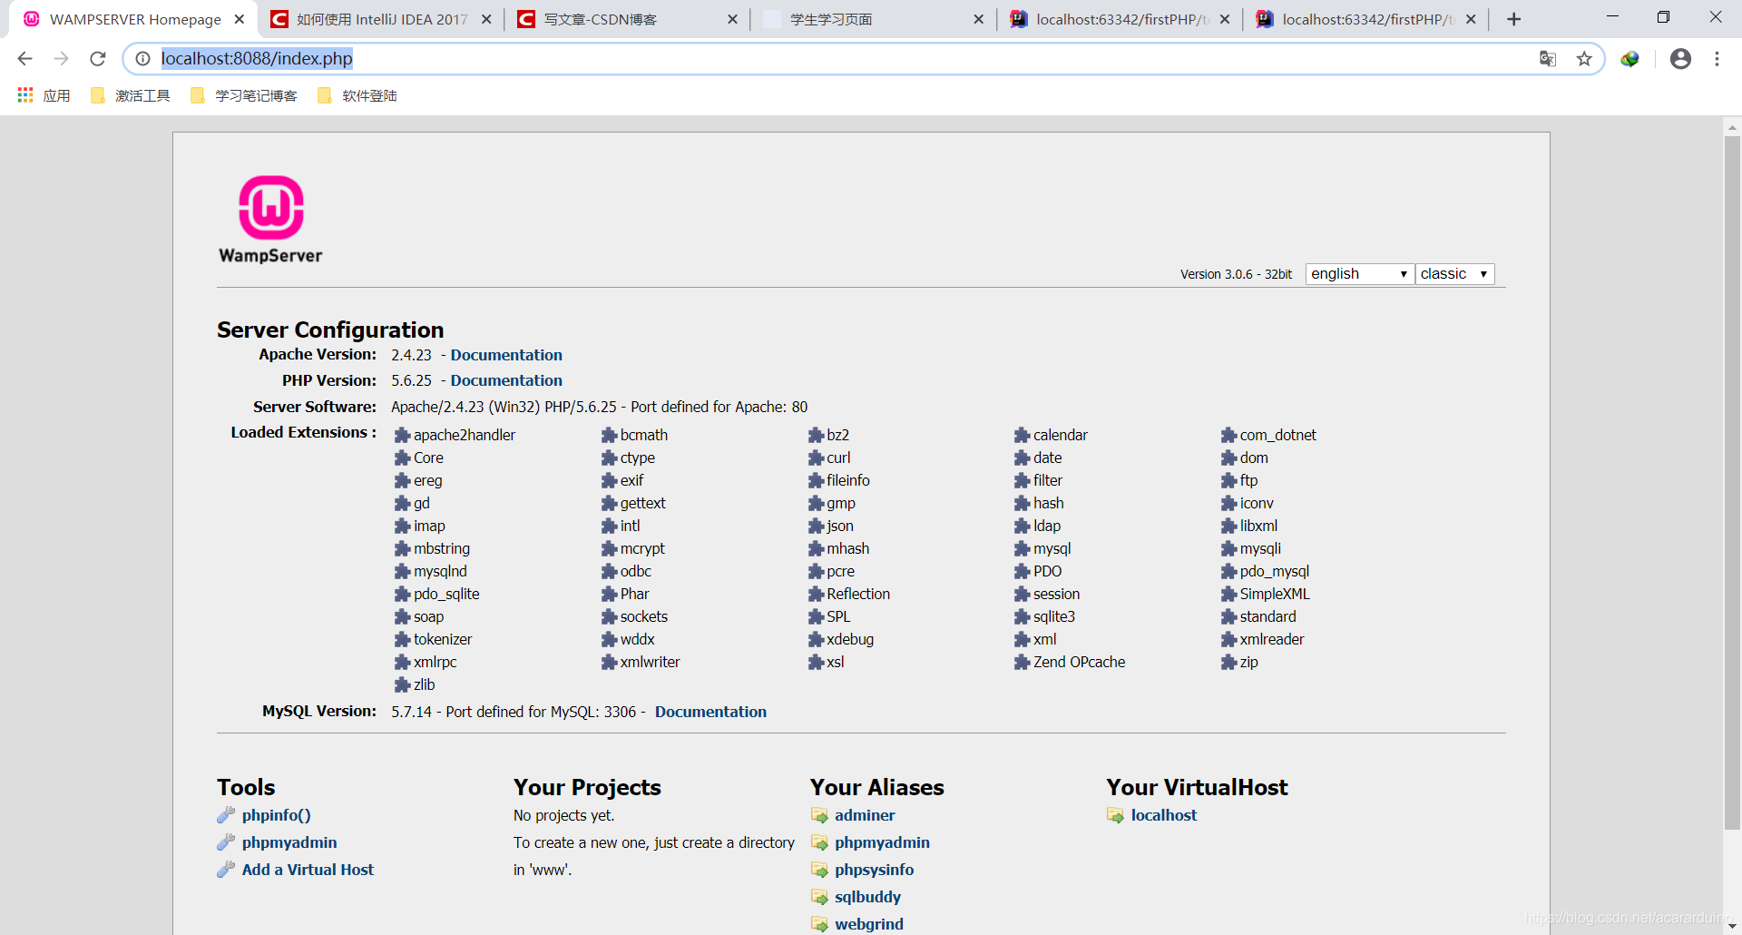Open the phpinfo() tool link
Viewport: 1742px width, 935px height.
click(276, 815)
